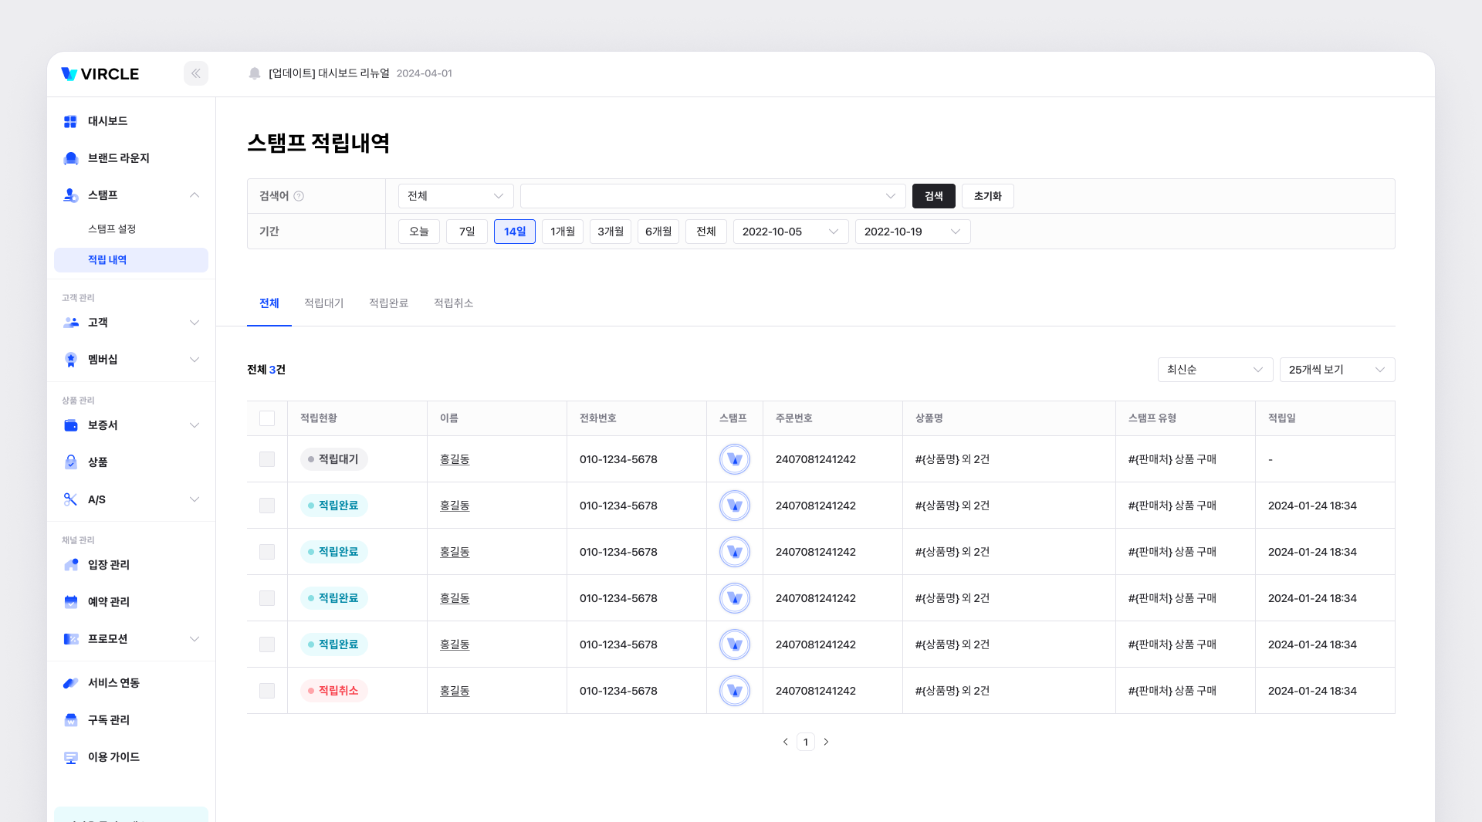
Task: Click the 스탬프 sidebar icon
Action: pos(70,195)
